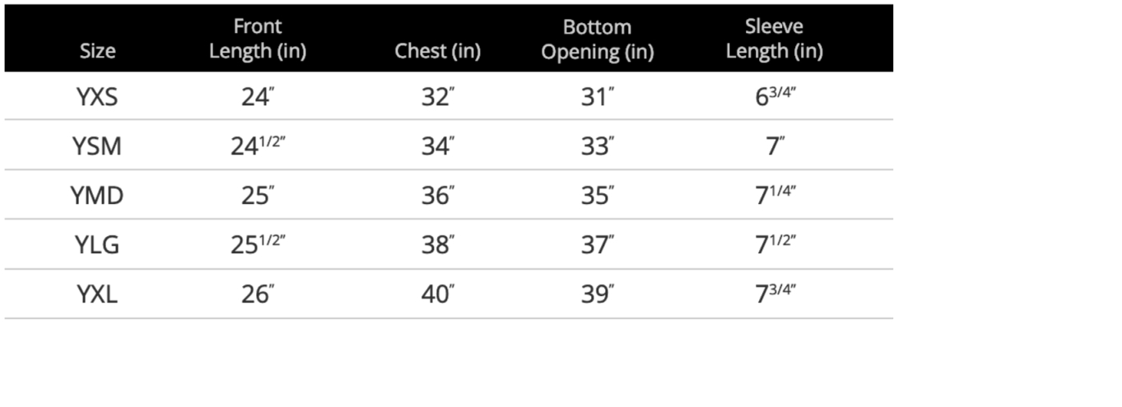Click the Size column header
Screen dimensions: 1122x407
tap(97, 51)
